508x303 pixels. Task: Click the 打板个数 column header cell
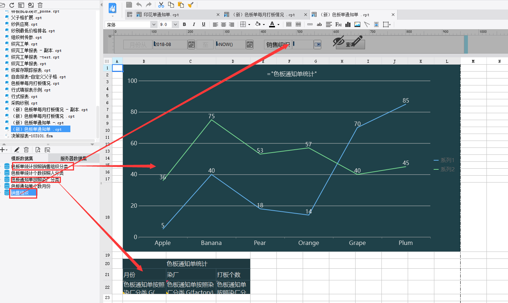233,275
